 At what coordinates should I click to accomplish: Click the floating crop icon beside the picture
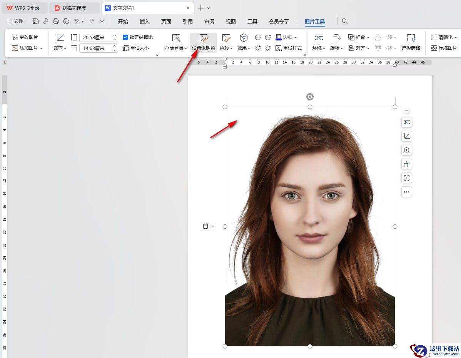[x=407, y=137]
